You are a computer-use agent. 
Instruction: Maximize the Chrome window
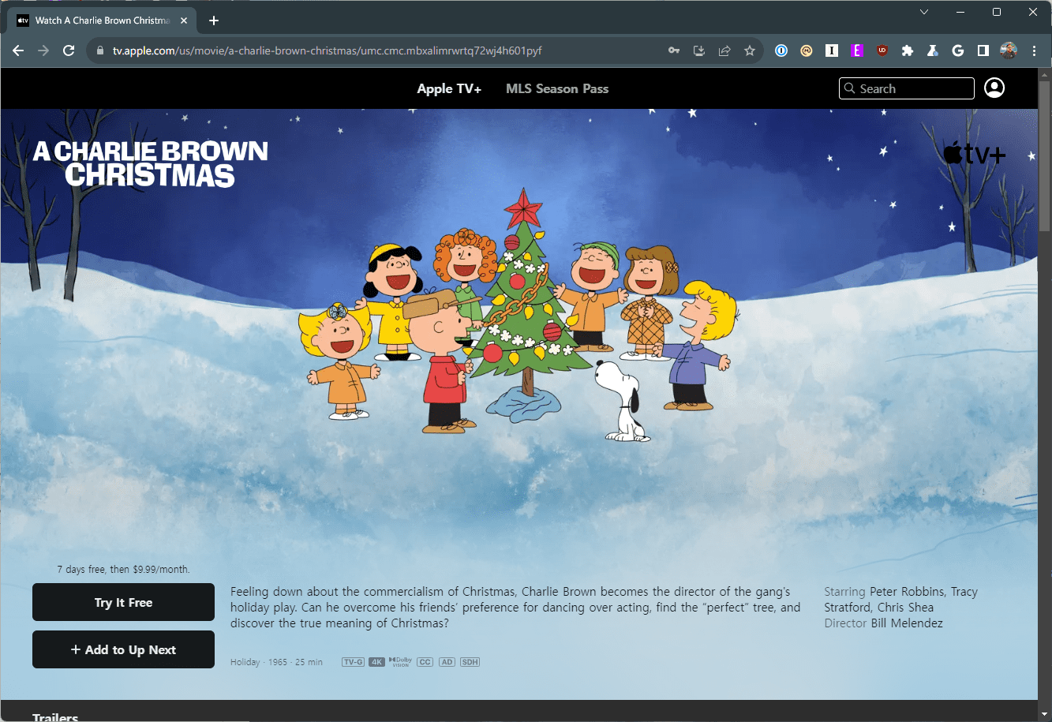[x=997, y=12]
